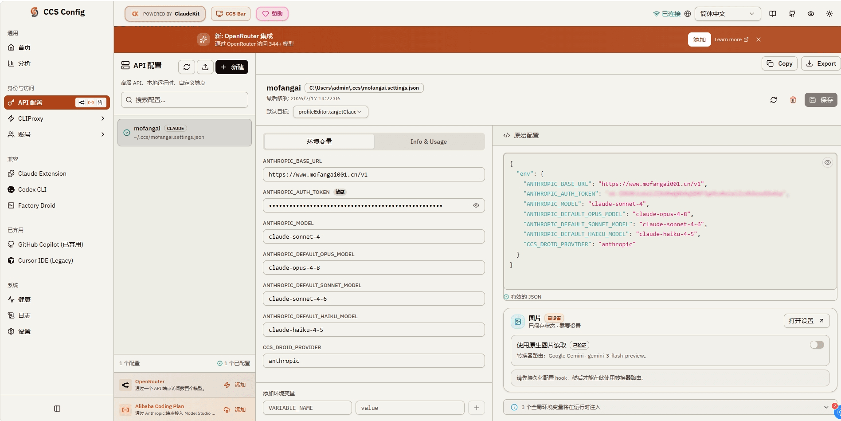The width and height of the screenshot is (841, 421).
Task: Click the reload icon next to delete
Action: pyautogui.click(x=774, y=100)
